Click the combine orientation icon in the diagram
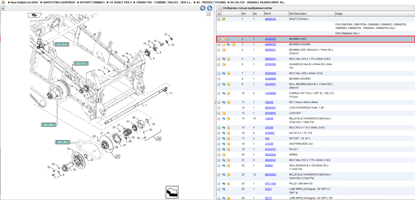Viewport: 415px width, 200px height. (x=35, y=15)
